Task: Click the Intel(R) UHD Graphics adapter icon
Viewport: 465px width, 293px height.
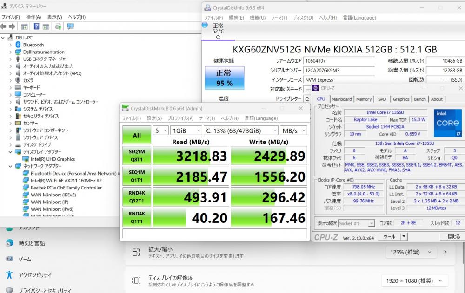Action: coord(26,159)
